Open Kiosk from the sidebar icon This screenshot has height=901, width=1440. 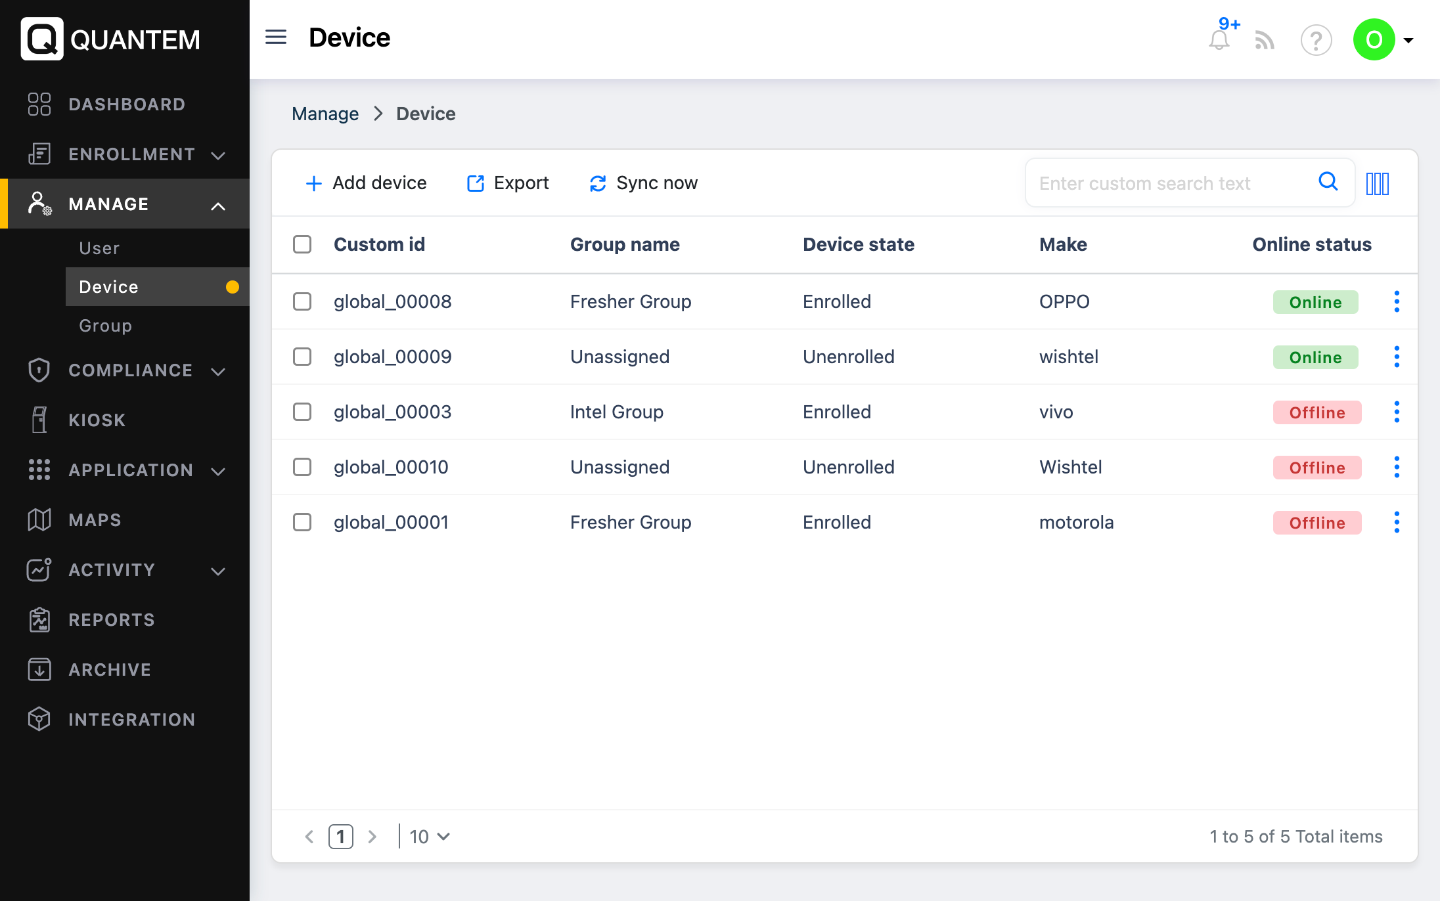pyautogui.click(x=39, y=420)
